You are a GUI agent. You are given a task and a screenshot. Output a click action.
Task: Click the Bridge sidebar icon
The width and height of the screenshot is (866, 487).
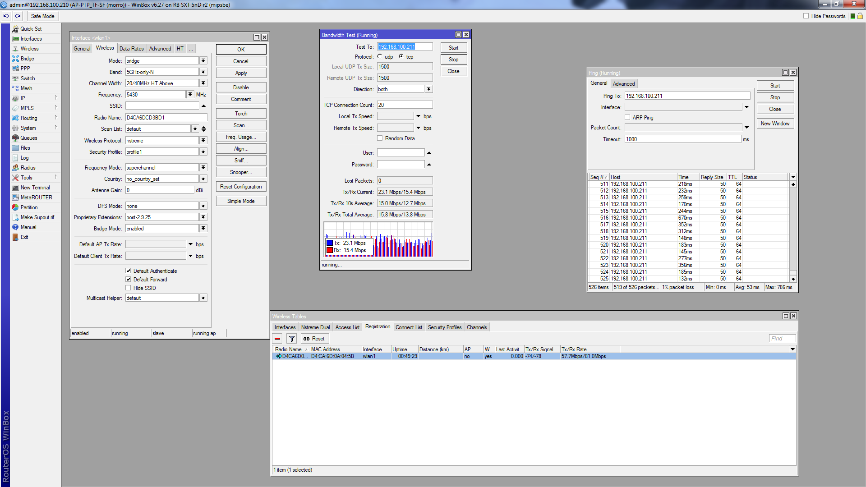(x=15, y=59)
